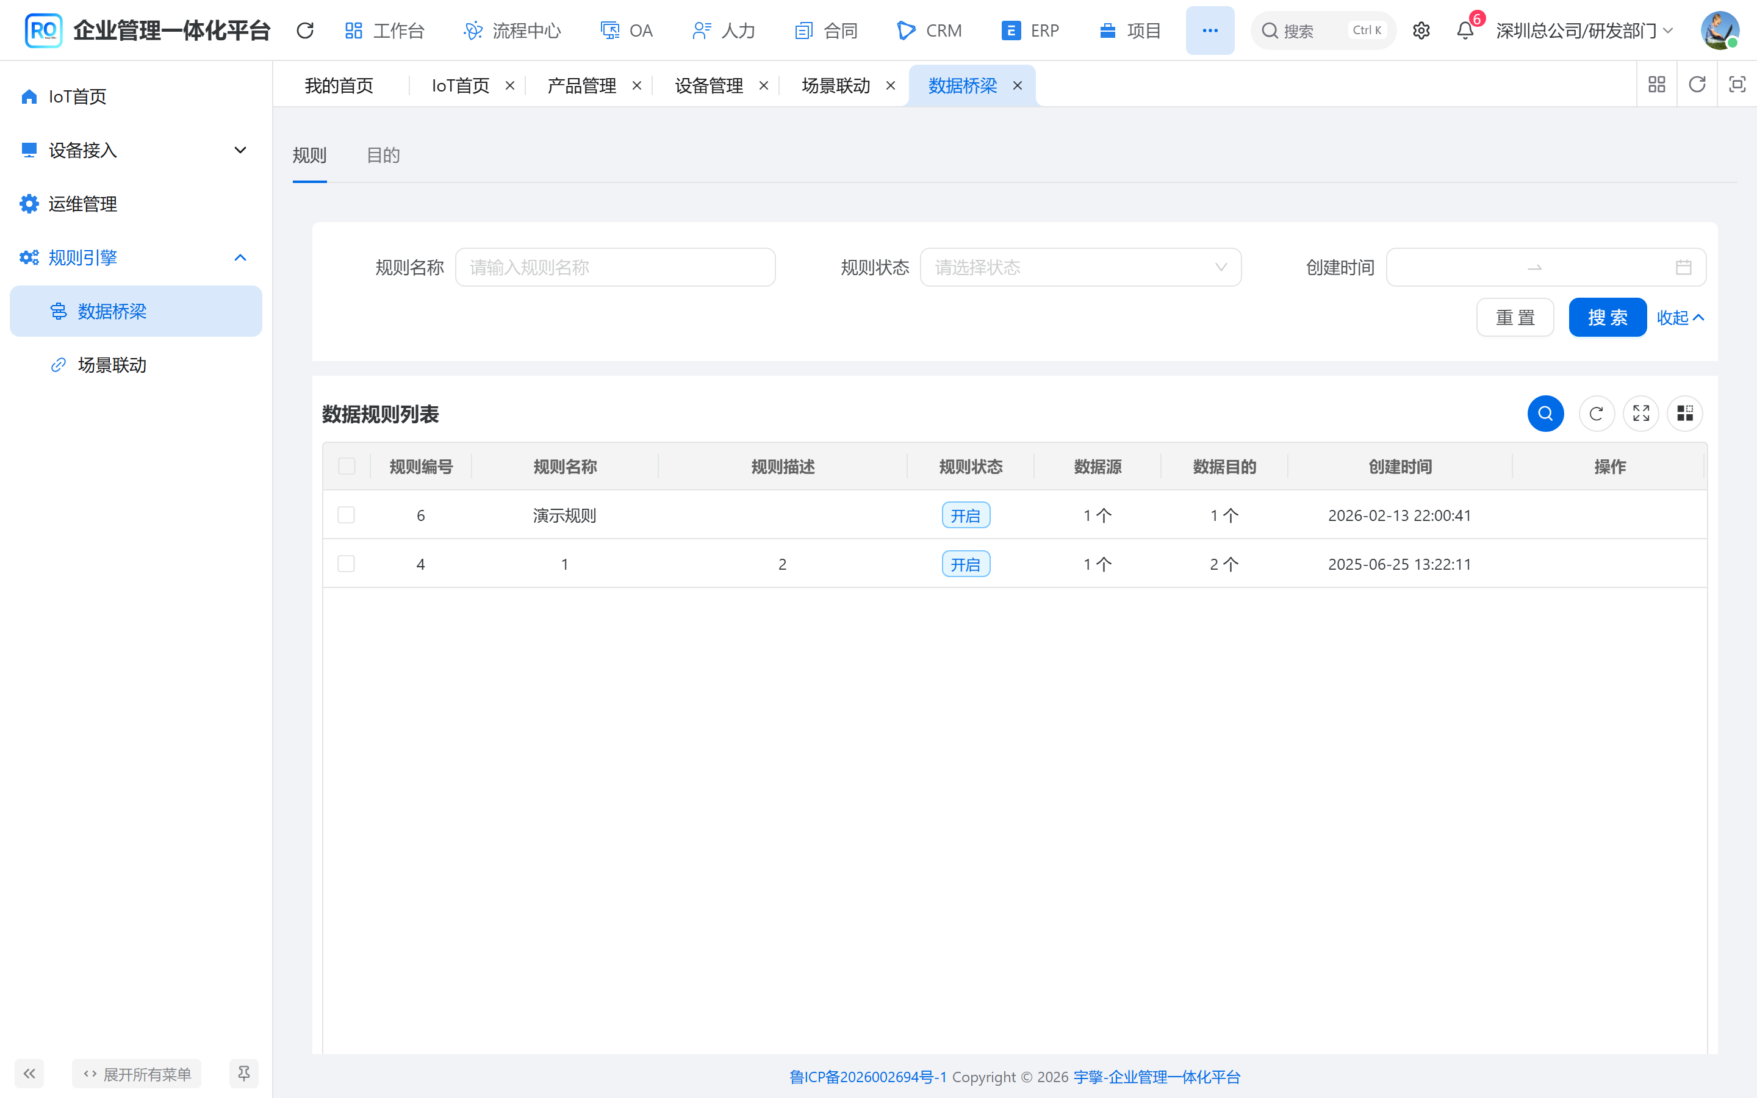Viewport: 1757px width, 1098px height.
Task: Open 鲁ICP备2026002694号-1 footer link
Action: [x=868, y=1077]
